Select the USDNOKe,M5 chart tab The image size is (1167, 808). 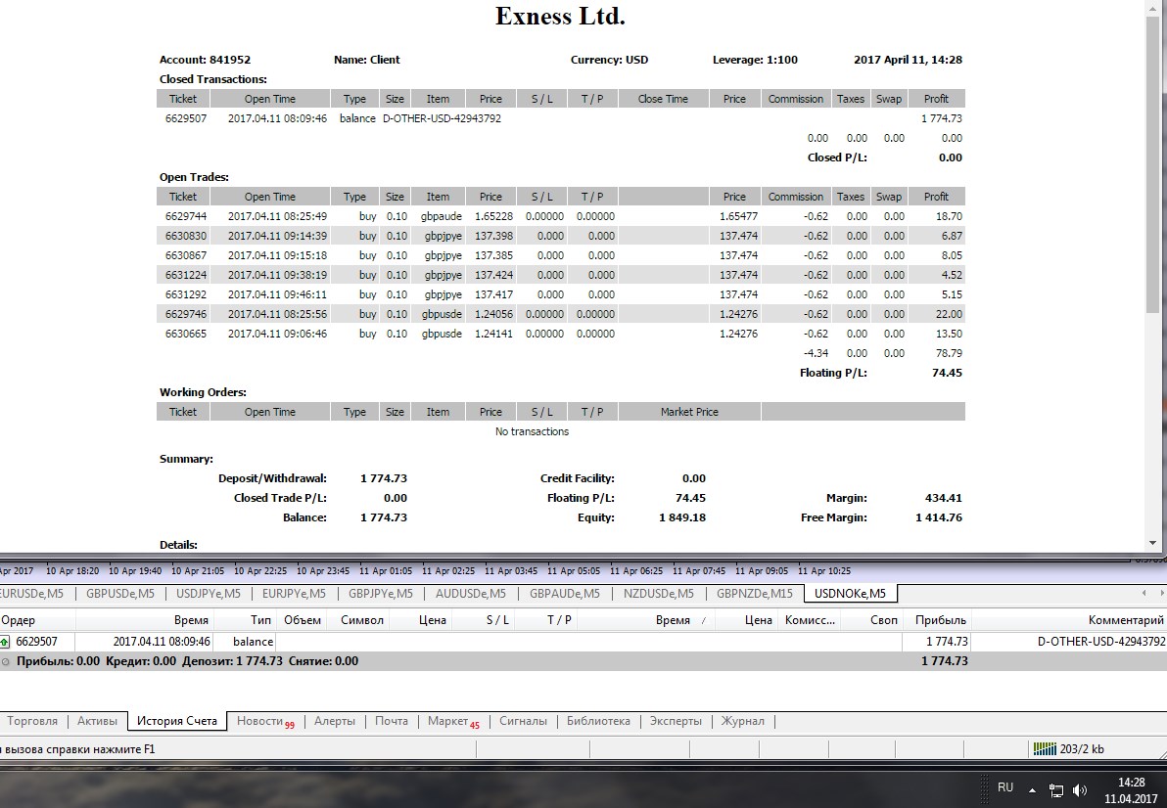(x=850, y=593)
